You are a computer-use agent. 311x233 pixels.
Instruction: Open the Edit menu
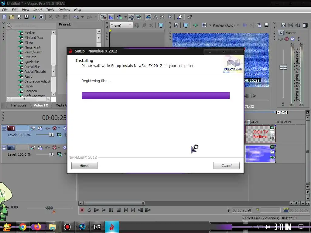(x=15, y=10)
